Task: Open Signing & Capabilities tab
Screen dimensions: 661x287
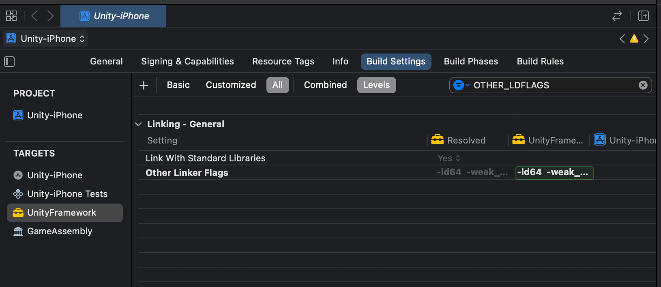Action: (x=187, y=61)
